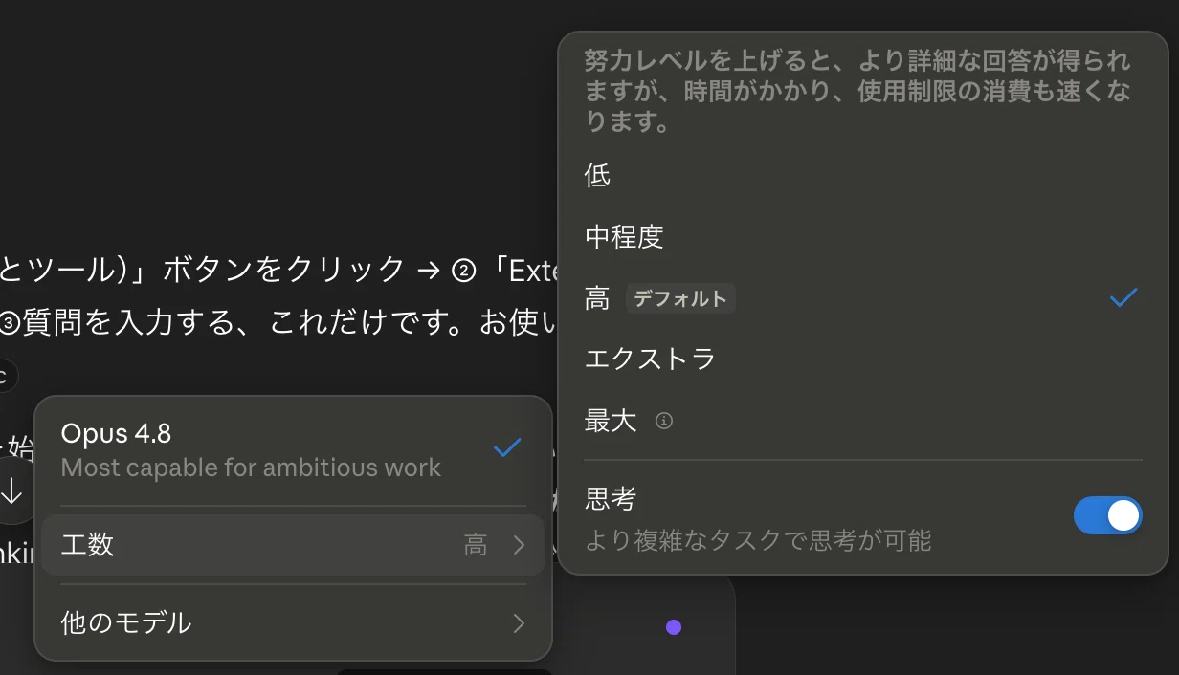Select the エクストラ effort level
The height and width of the screenshot is (675, 1179).
862,359
